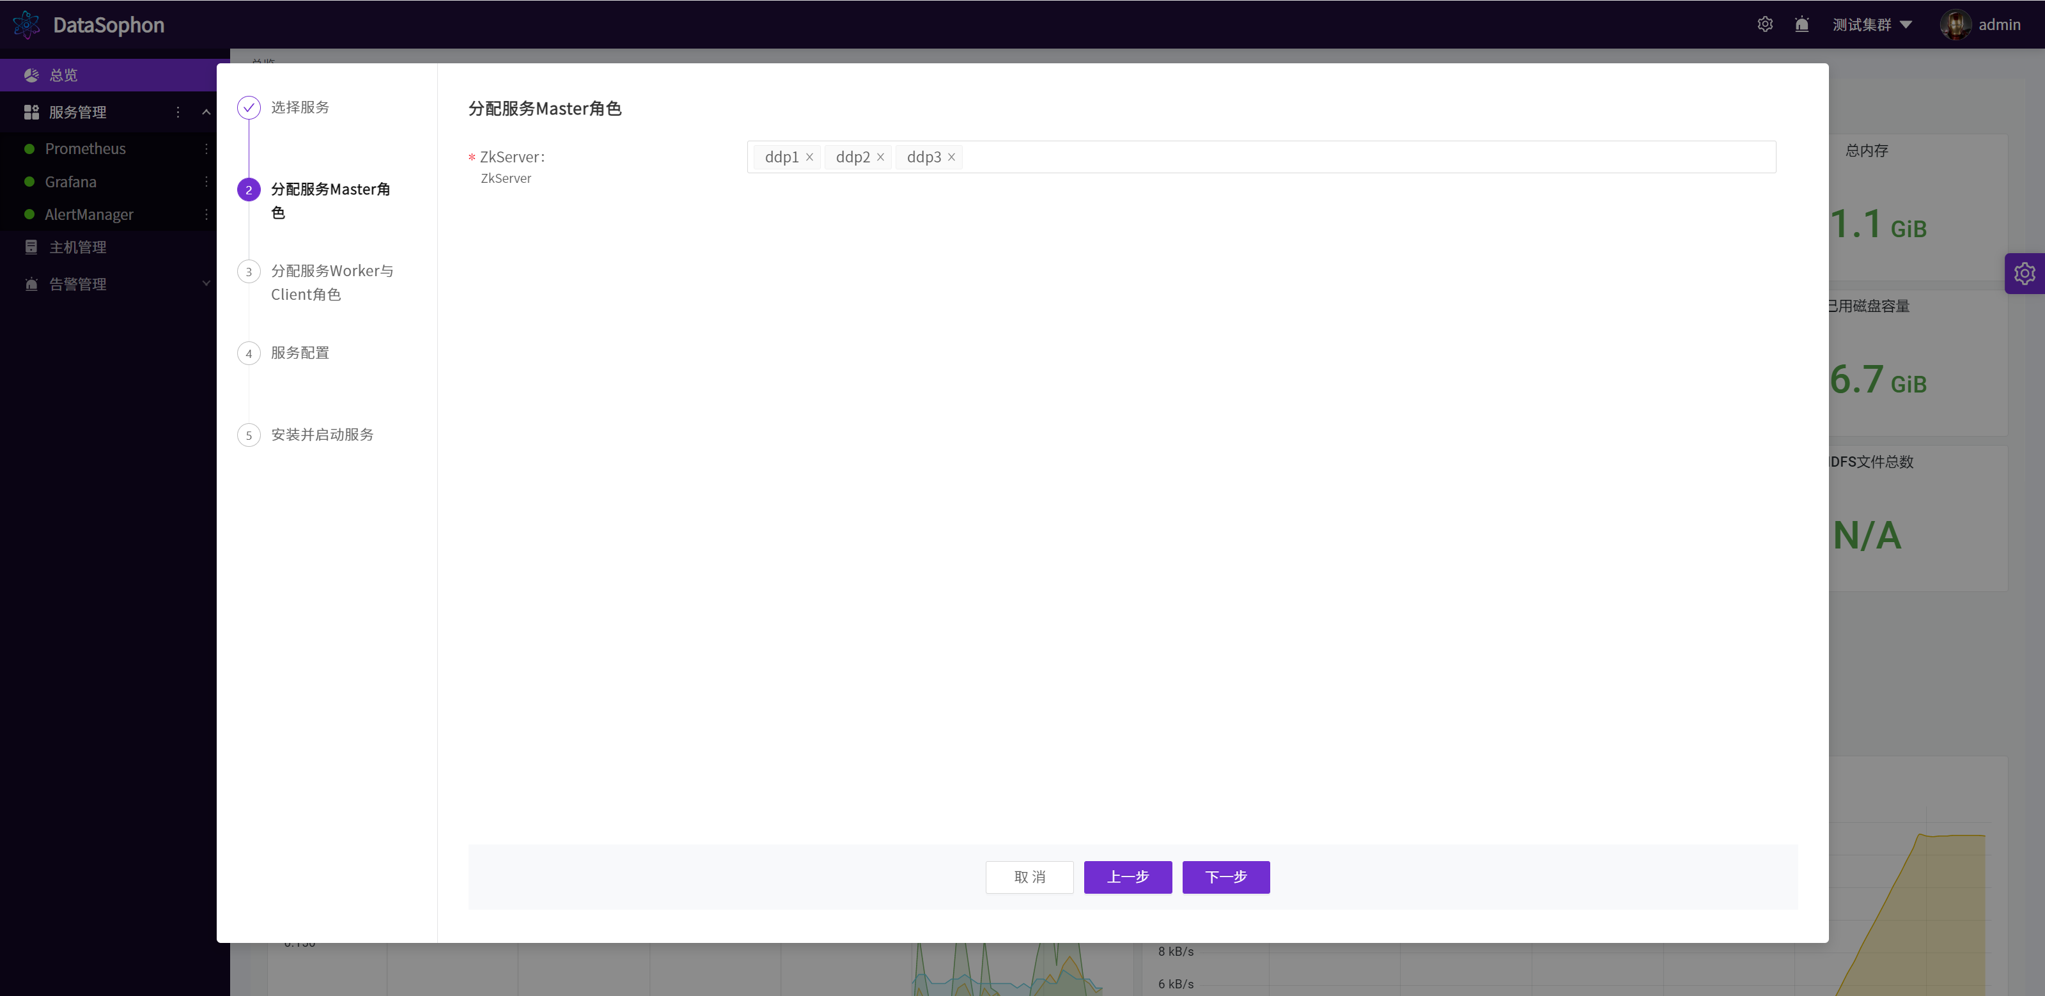Screen dimensions: 2045x996
Task: Click the admin avatar picture
Action: click(x=1954, y=24)
